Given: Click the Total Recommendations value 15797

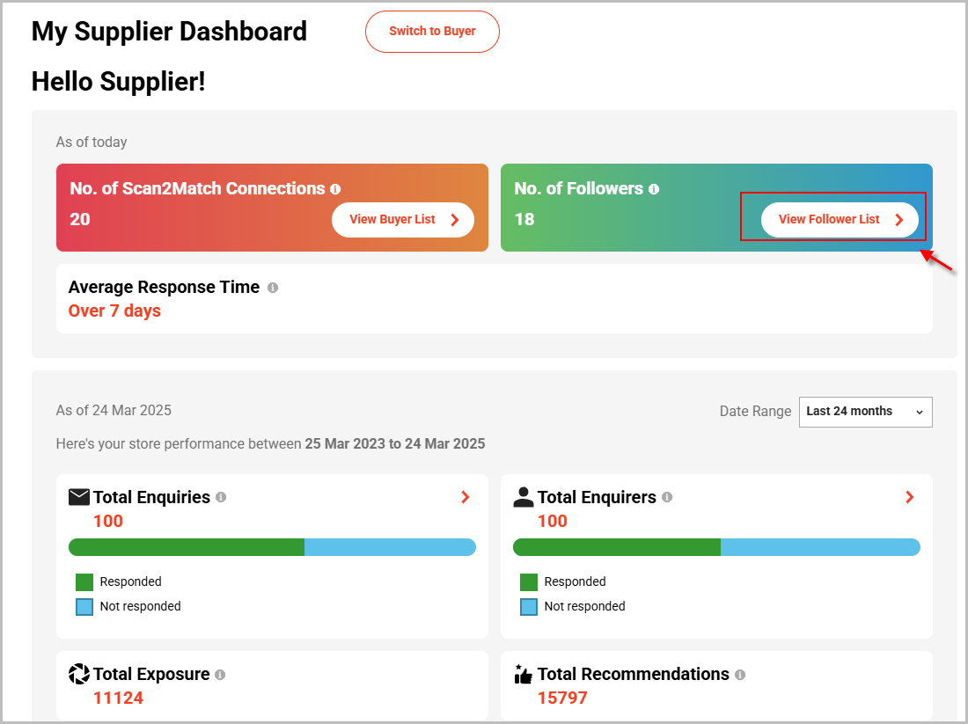Looking at the screenshot, I should tap(562, 698).
